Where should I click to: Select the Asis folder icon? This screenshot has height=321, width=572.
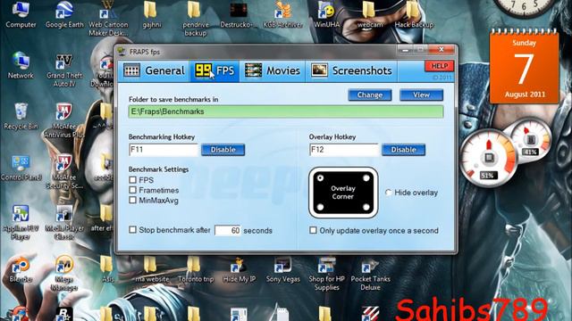(x=107, y=269)
